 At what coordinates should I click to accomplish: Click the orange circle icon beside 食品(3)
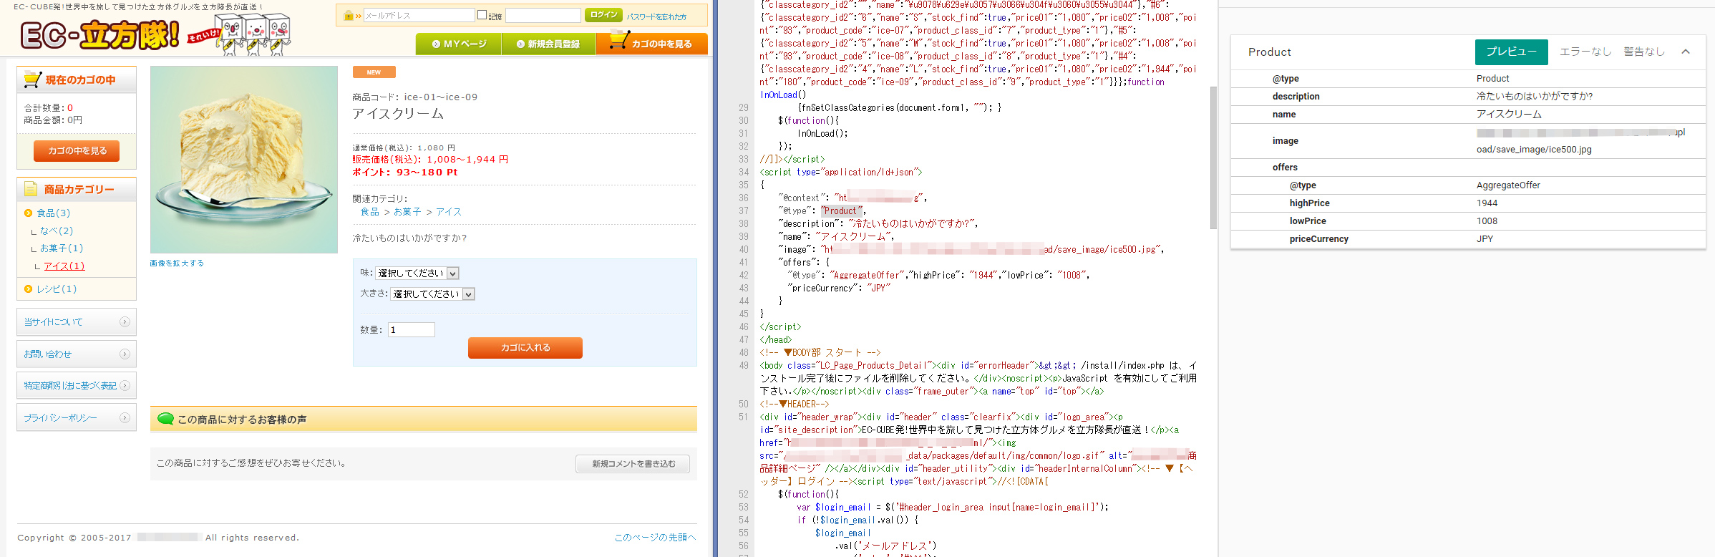pyautogui.click(x=29, y=213)
